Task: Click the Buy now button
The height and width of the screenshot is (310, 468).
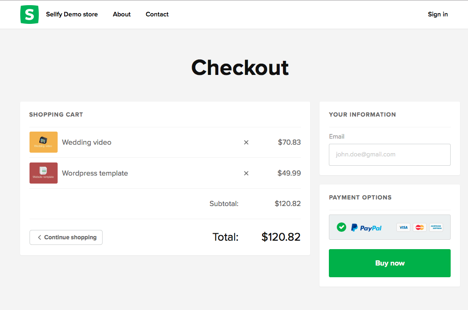Action: tap(389, 263)
